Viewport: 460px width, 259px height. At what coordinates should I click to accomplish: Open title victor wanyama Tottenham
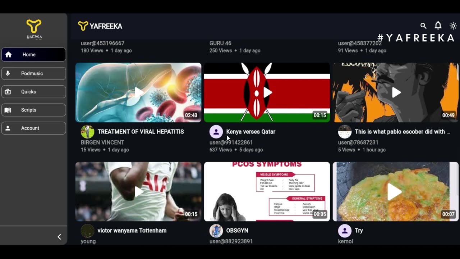click(132, 231)
